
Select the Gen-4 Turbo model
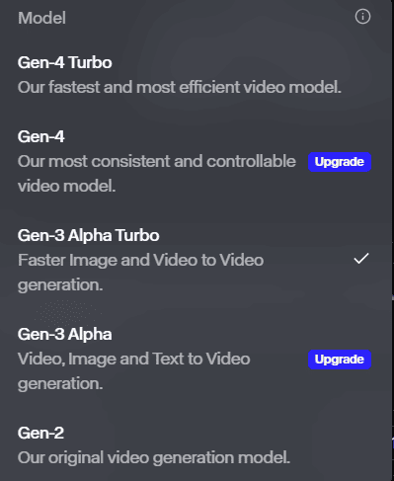197,75
